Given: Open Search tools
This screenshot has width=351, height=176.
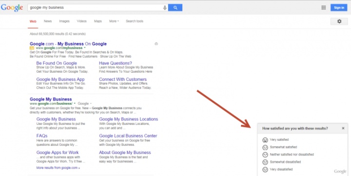Looking at the screenshot, I should (x=135, y=21).
